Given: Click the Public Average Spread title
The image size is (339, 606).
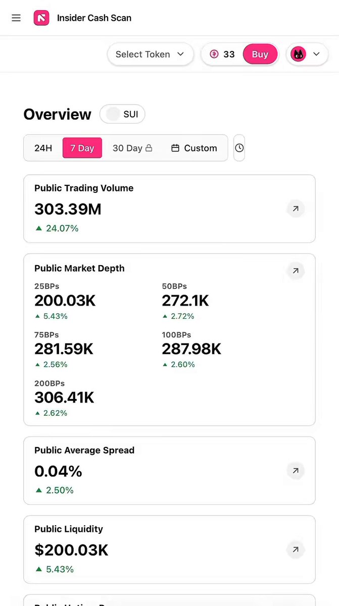Looking at the screenshot, I should pyautogui.click(x=84, y=450).
